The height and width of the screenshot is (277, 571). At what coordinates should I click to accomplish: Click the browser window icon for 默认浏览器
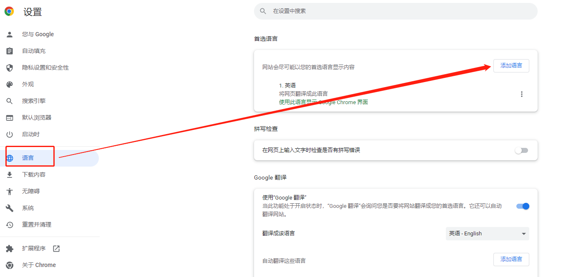pos(10,117)
